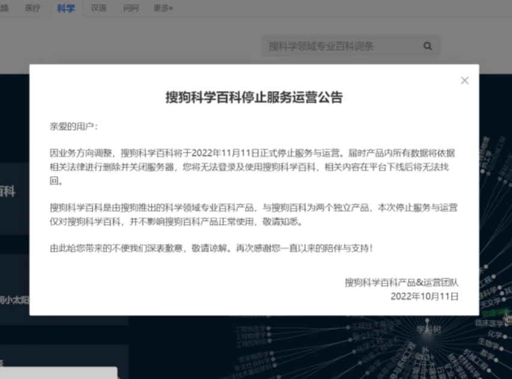This screenshot has height=379, width=512.
Task: Focus the 搜科学领域专业百科词条 search field
Action: tap(340, 46)
